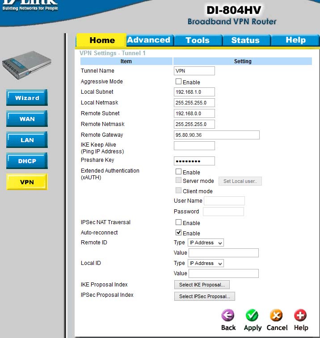Click the xAUTH Password field
This screenshot has height=338, width=320.
coord(223,212)
